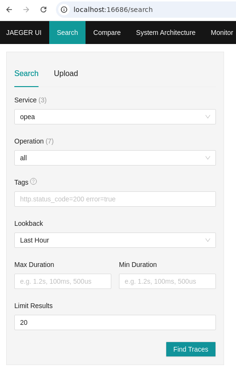Reload the page with refresh icon
236x366 pixels.
click(43, 10)
